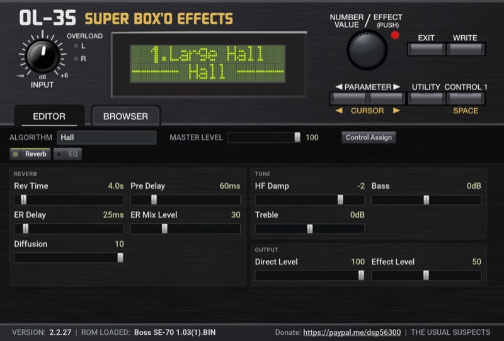Screen dimensions: 504x341
Task: Click the PARAMETER left cursor button
Action: click(348, 99)
